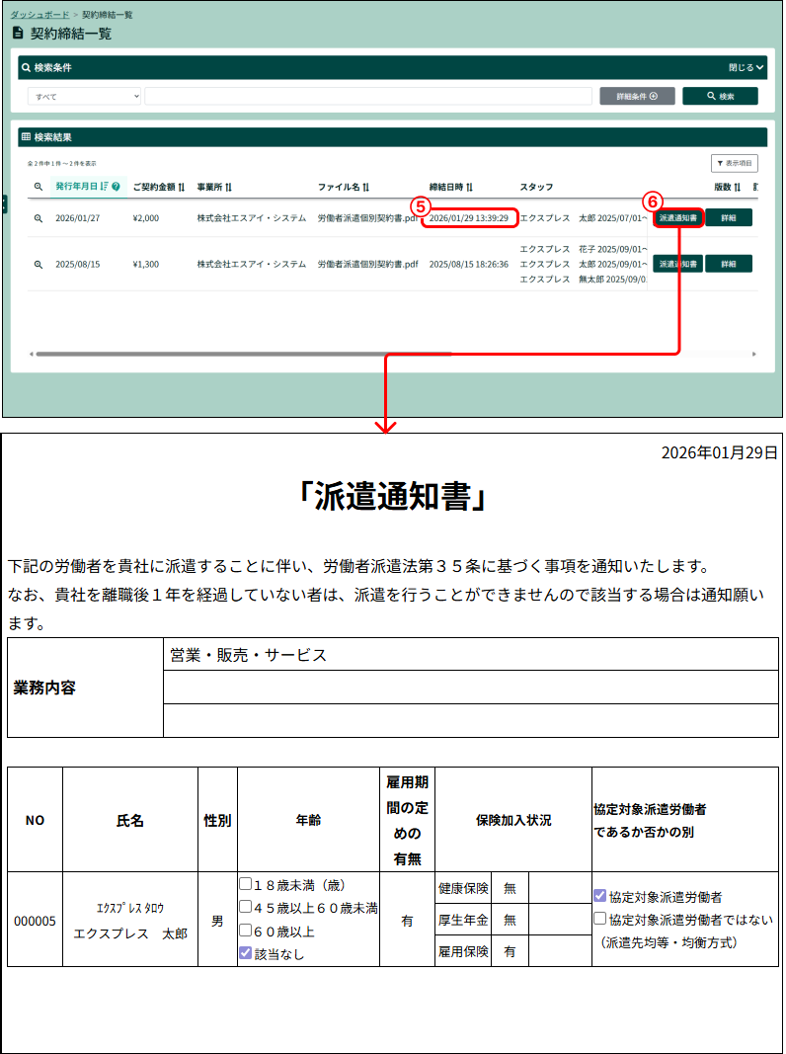The height and width of the screenshot is (1054, 786).
Task: Click magnifier icon in 2026/01/27 row
Action: pos(39,218)
